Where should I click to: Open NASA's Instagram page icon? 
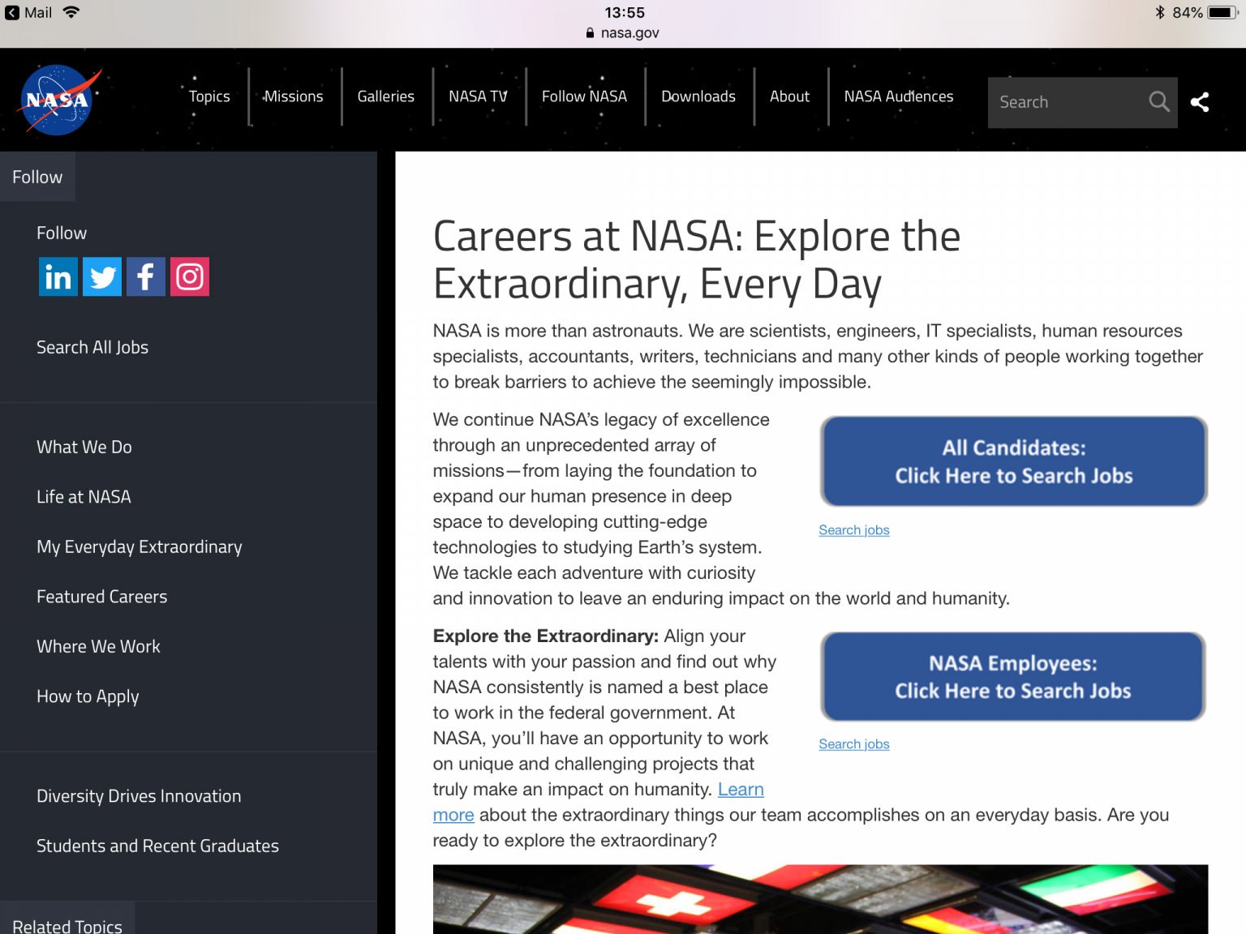pos(190,276)
